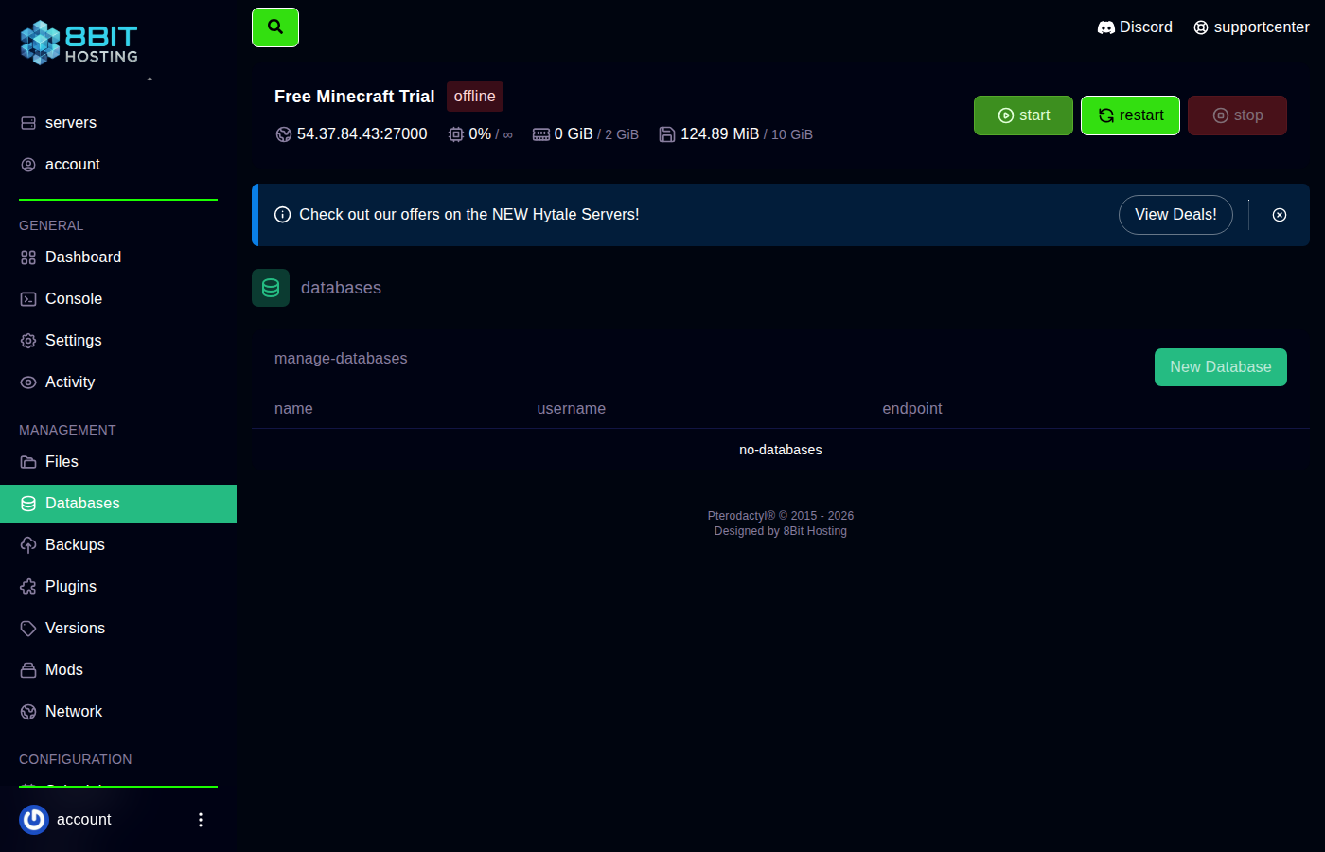This screenshot has height=852, width=1325.
Task: Click the Network globe icon
Action: (x=28, y=712)
